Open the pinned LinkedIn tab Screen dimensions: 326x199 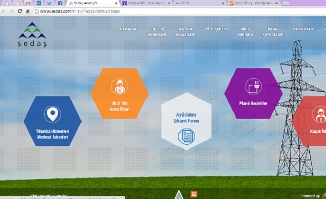pyautogui.click(x=39, y=3)
